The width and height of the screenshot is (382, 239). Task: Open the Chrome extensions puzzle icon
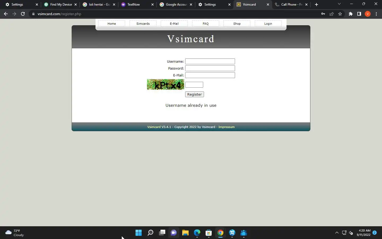click(351, 14)
